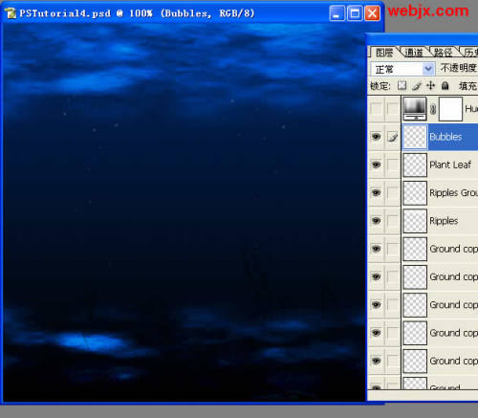Click the lock all padlock icon

[x=445, y=85]
